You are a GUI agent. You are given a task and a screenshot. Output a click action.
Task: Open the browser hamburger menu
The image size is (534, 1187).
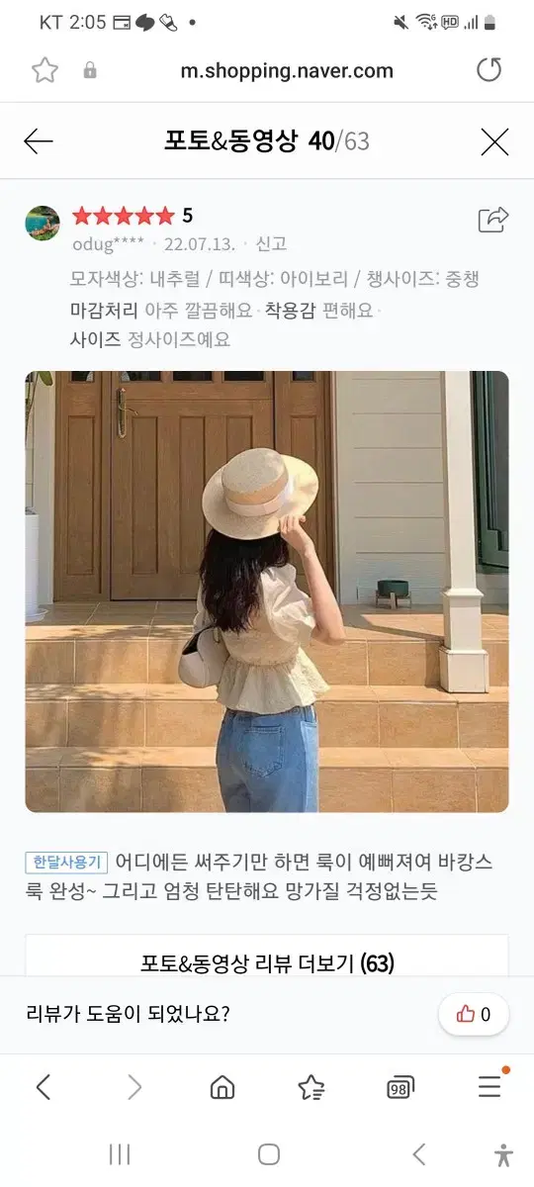(489, 1086)
